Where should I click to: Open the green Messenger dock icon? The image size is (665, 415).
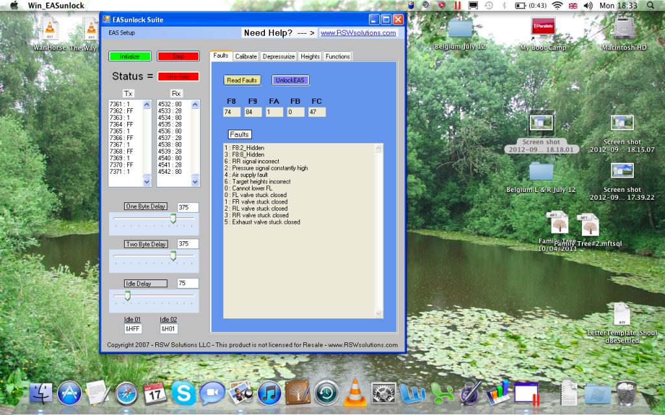click(442, 394)
